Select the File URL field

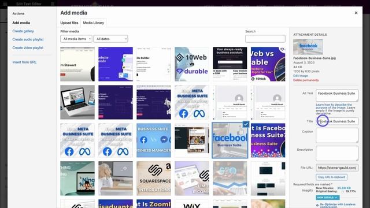337,168
